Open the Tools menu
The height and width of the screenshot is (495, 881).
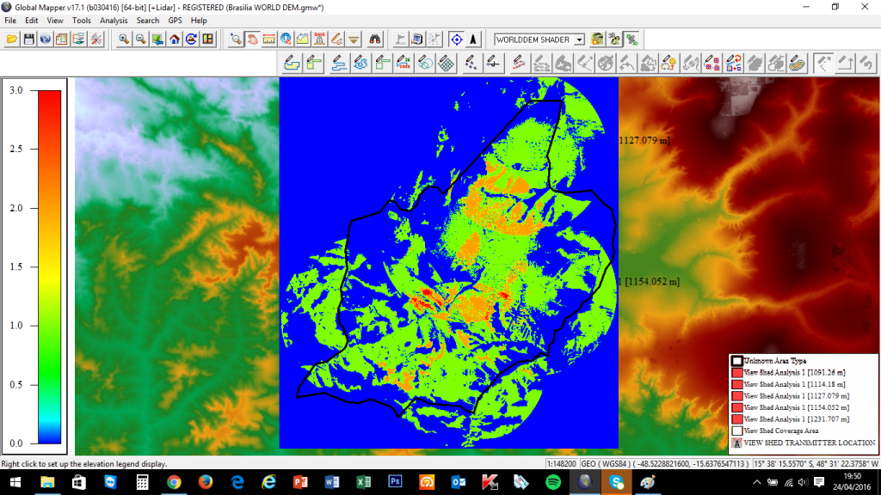(x=82, y=20)
